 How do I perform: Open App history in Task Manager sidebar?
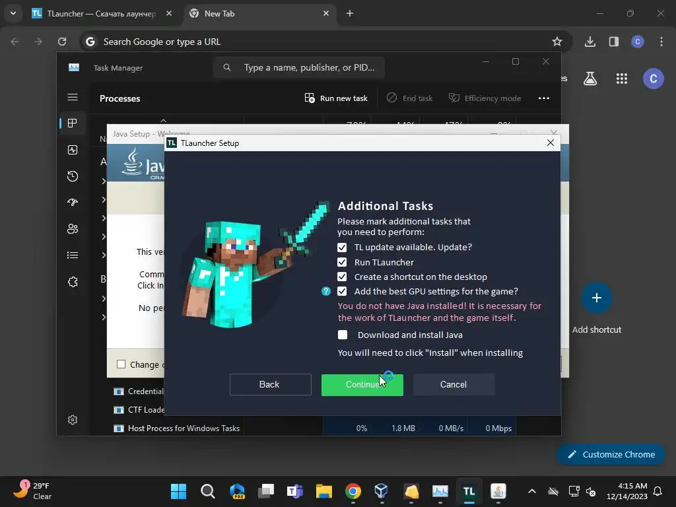coord(73,176)
